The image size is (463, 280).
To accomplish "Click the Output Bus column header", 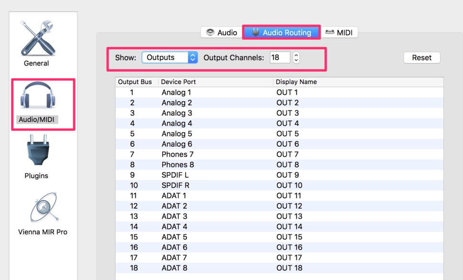I will [135, 82].
